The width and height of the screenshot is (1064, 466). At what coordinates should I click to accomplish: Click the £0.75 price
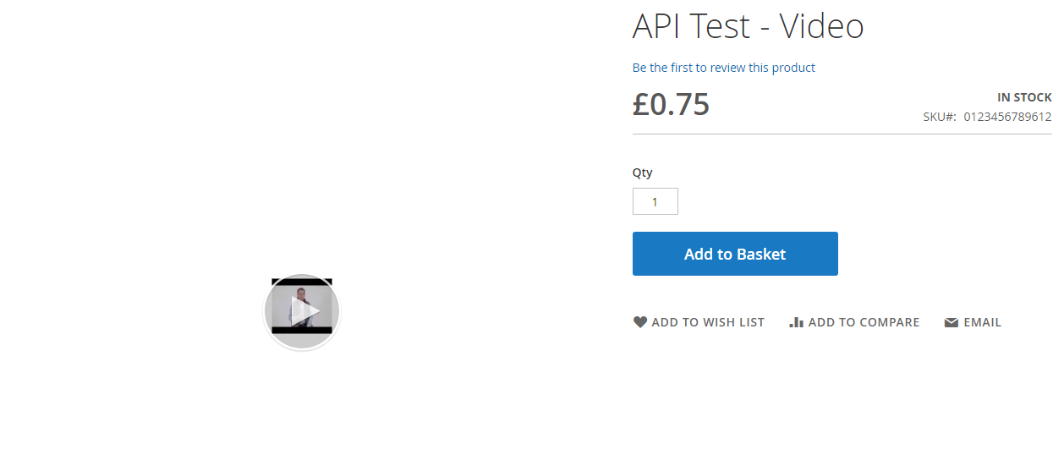click(x=672, y=104)
